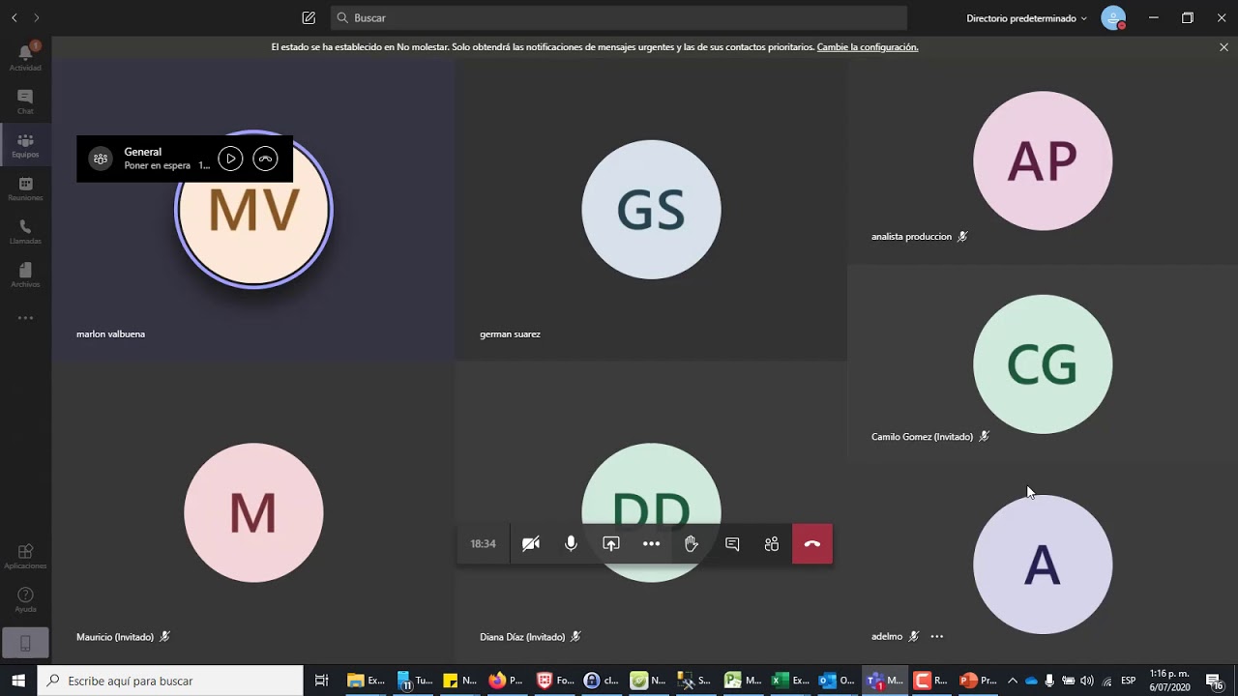Screen dimensions: 1238x696
Task: Click the name label Diana Díaz (Invitado)
Action: [x=522, y=637]
